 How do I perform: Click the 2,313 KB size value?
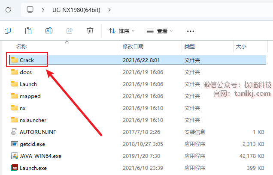coord(253,144)
